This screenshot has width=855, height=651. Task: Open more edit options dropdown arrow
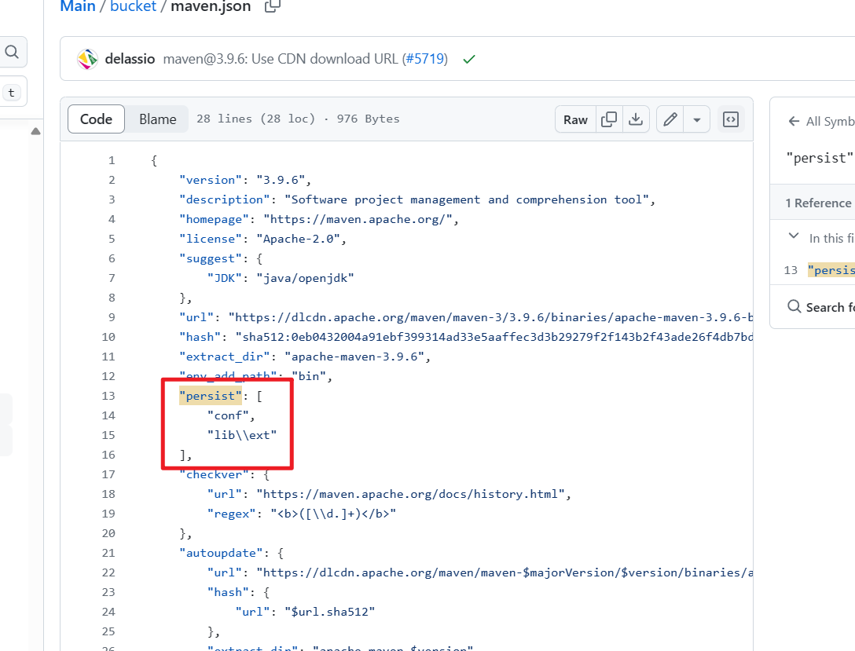coord(697,119)
